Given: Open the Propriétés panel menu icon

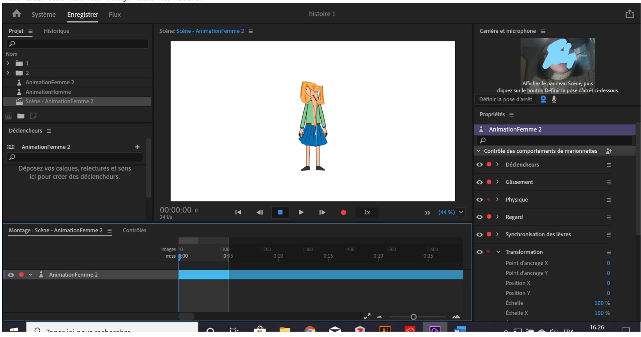Looking at the screenshot, I should tap(511, 115).
